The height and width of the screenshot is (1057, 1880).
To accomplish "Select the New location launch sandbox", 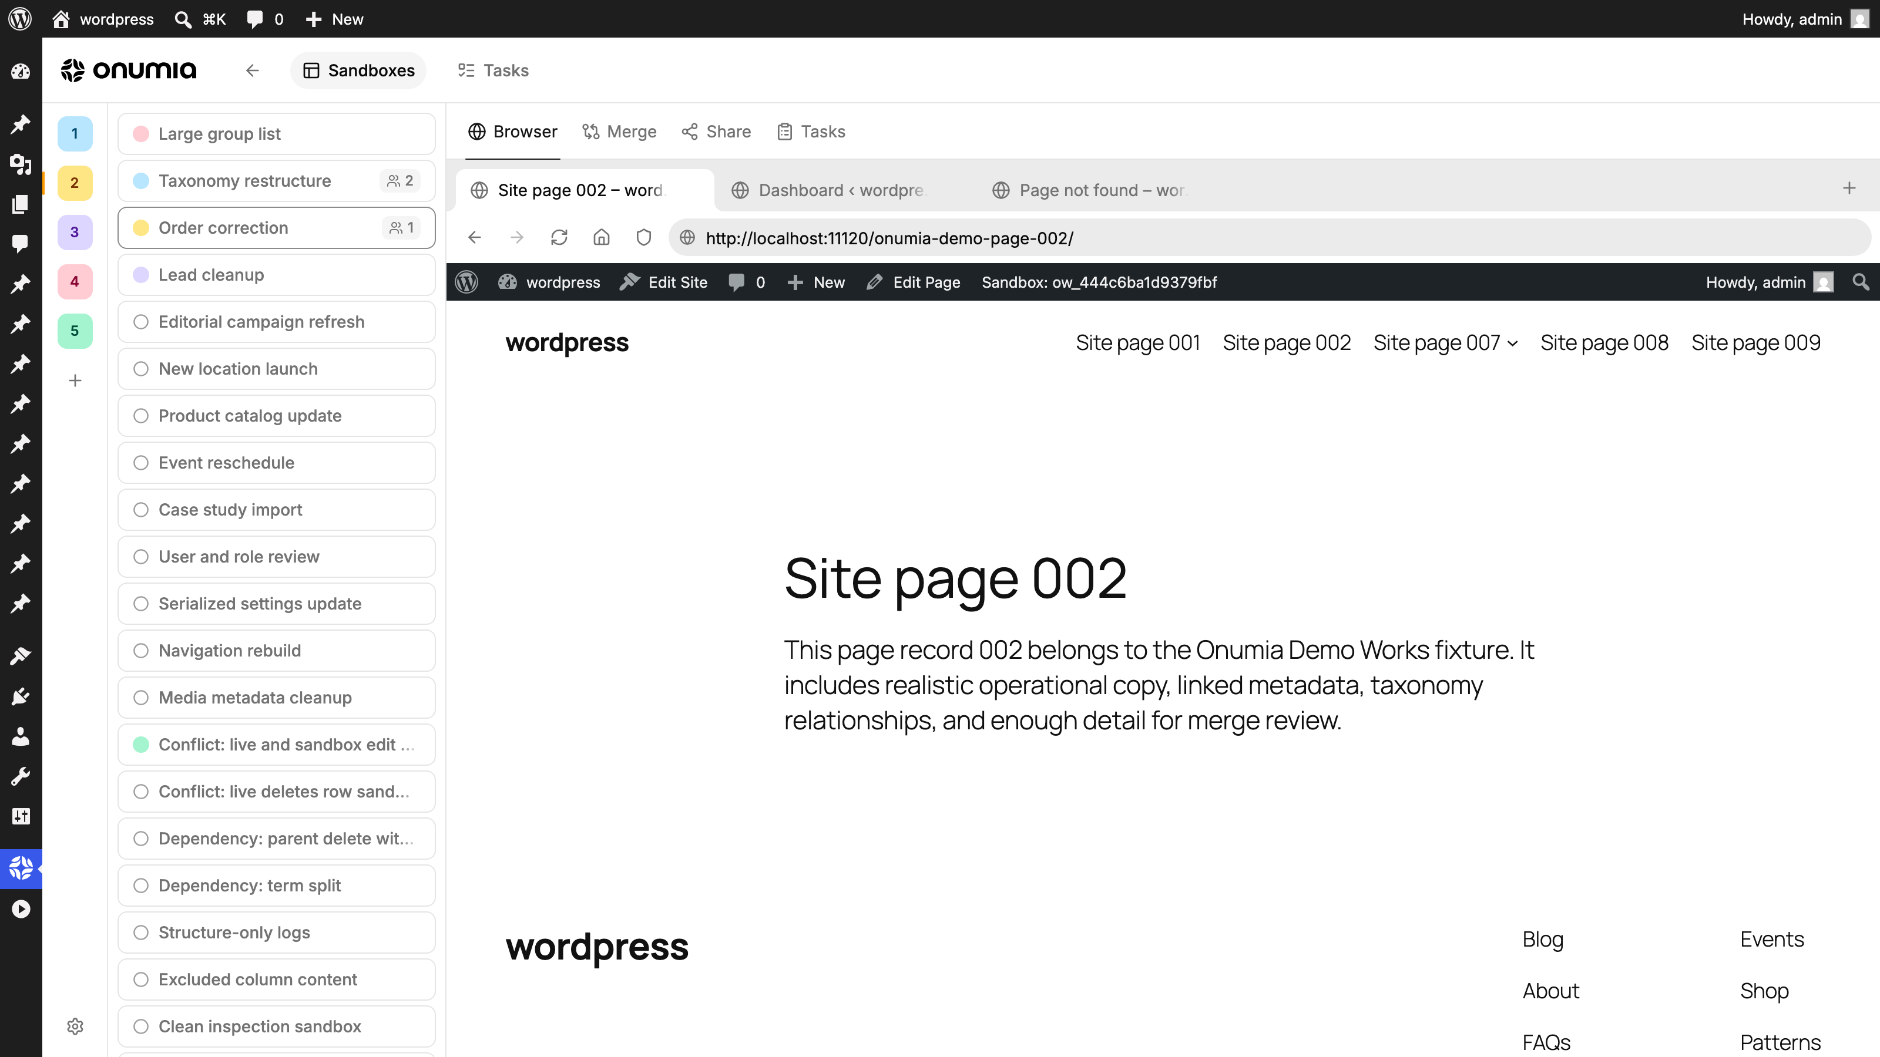I will (x=277, y=368).
